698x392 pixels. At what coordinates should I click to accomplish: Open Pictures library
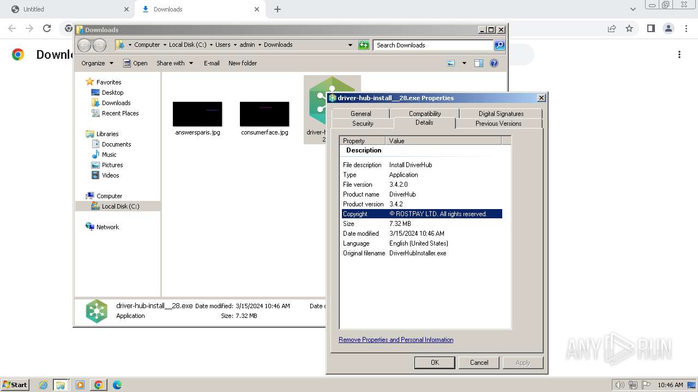(x=112, y=165)
